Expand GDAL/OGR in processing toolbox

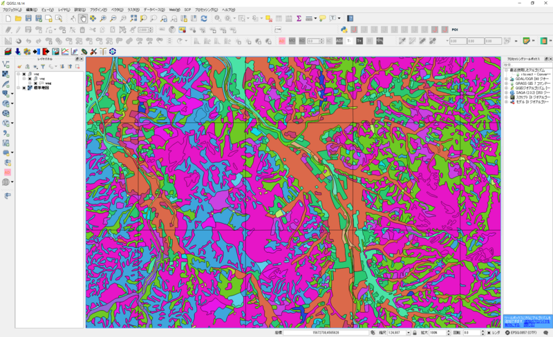[x=506, y=79]
